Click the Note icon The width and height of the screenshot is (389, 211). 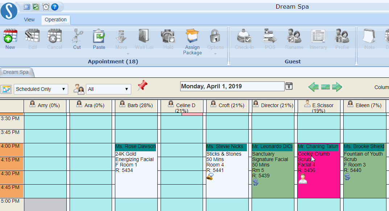point(369,36)
